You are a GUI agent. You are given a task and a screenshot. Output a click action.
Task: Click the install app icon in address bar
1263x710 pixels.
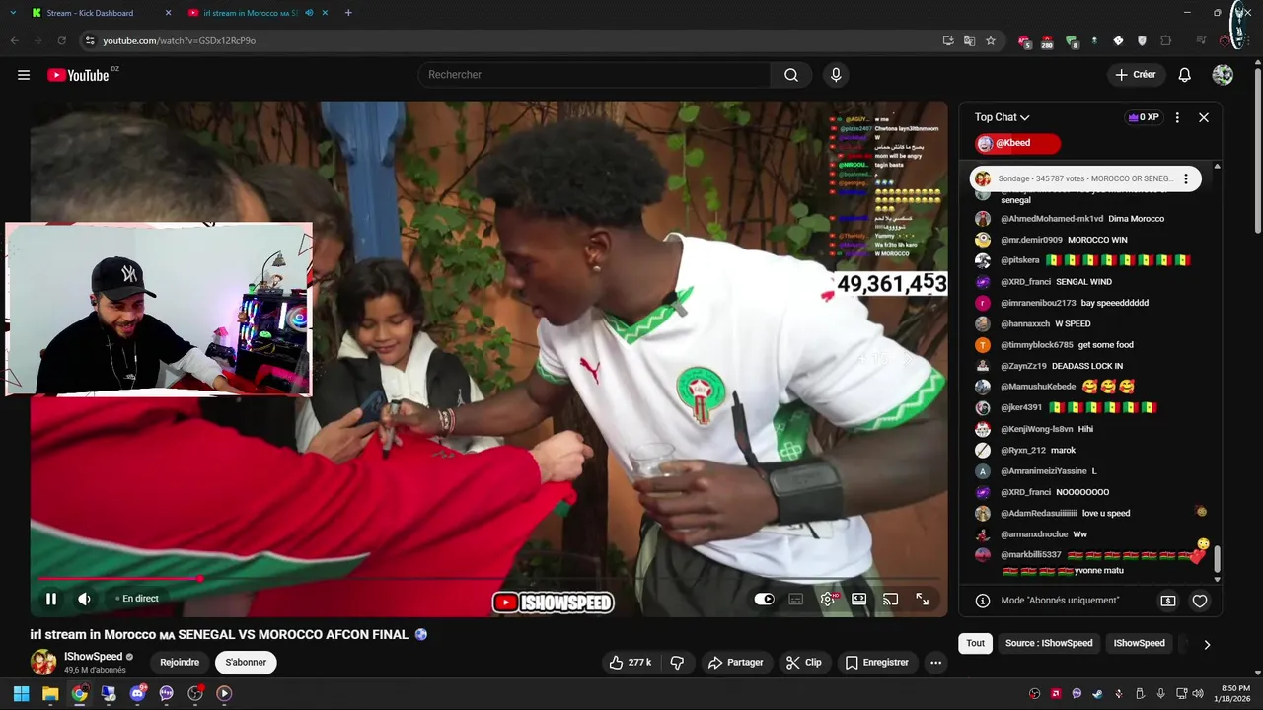click(x=948, y=40)
